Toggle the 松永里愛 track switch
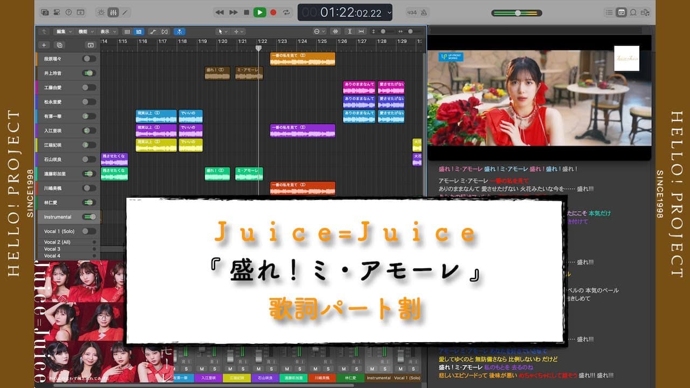 pos(89,102)
